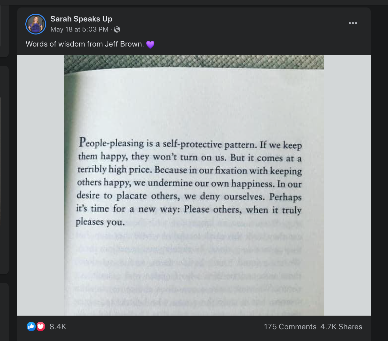
Task: Open the 8.4K reactions list
Action: click(x=58, y=327)
